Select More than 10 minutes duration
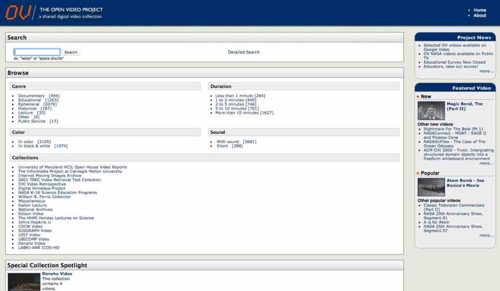The height and width of the screenshot is (291, 500). tap(237, 113)
